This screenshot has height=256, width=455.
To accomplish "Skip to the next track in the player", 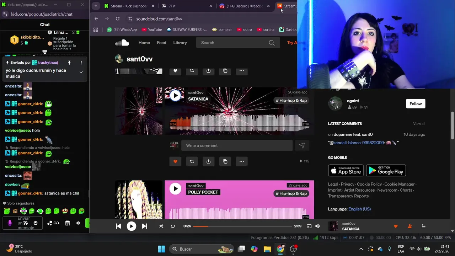I will tap(144, 226).
